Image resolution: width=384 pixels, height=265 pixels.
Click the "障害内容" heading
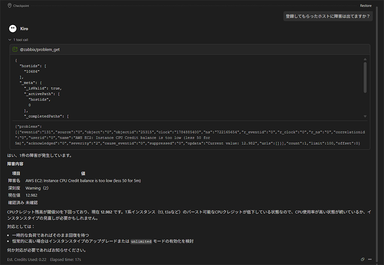point(15,164)
